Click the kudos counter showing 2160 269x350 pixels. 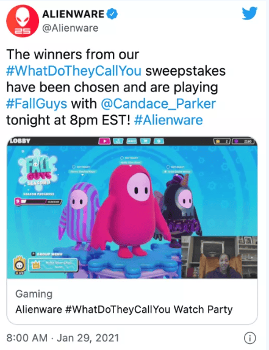(x=243, y=141)
